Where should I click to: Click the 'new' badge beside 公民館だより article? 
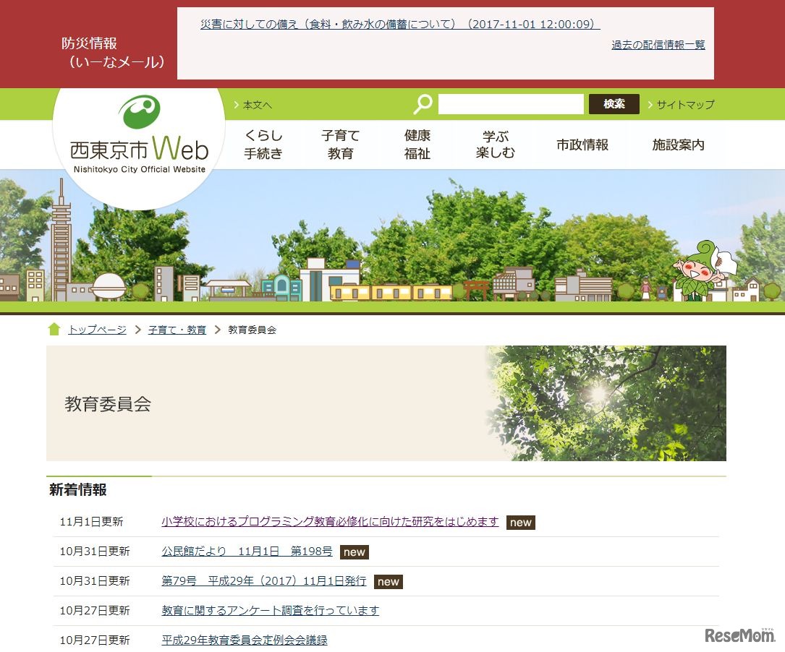(x=354, y=552)
